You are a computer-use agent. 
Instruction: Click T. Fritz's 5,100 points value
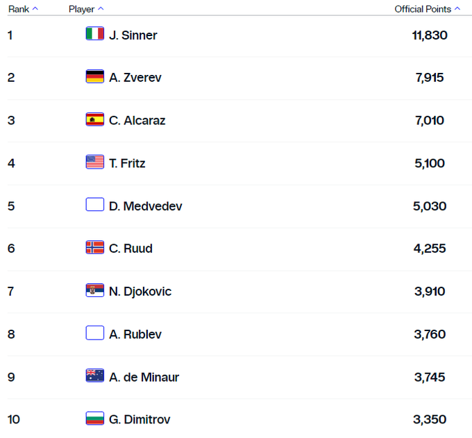[x=430, y=164]
